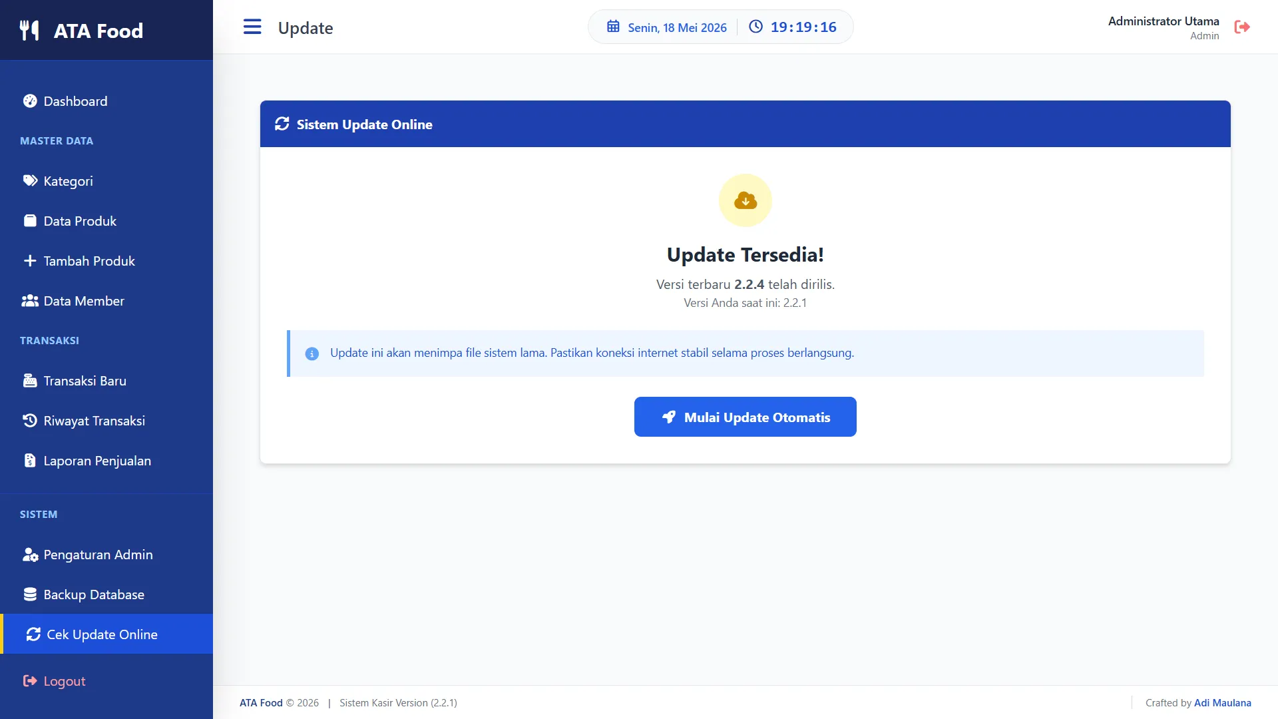
Task: Click the SISTEM section label
Action: [39, 515]
